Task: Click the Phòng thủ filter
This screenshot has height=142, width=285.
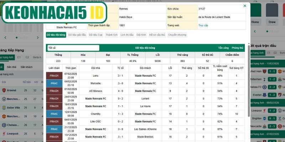Action: [x=237, y=48]
